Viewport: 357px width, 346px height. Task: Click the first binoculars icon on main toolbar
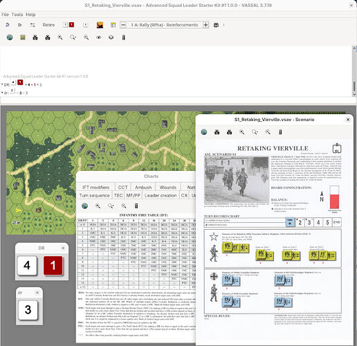pyautogui.click(x=35, y=37)
